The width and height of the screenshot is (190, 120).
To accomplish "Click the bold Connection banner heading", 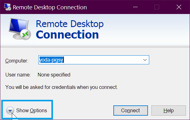I will click(x=67, y=35).
